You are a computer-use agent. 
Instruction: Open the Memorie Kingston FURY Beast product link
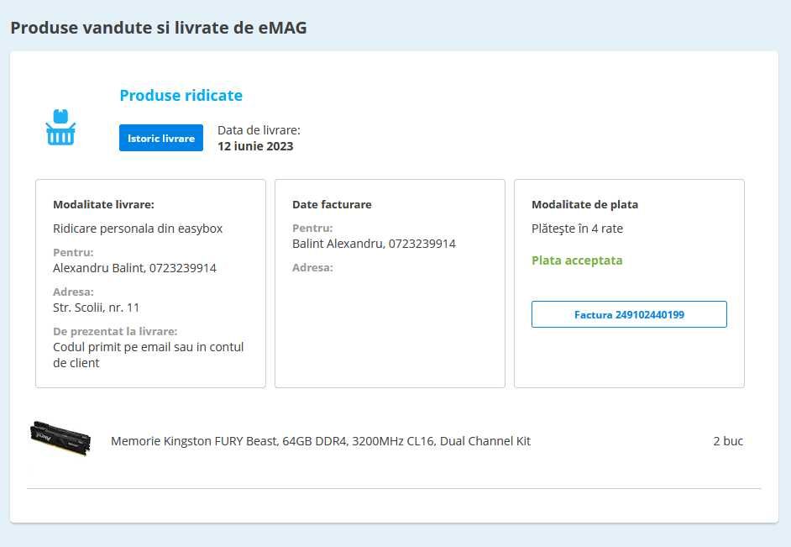pos(320,441)
